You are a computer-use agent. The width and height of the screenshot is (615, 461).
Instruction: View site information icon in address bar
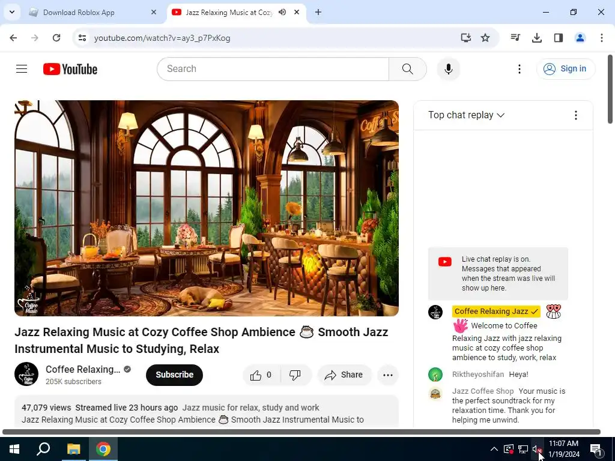pyautogui.click(x=82, y=38)
